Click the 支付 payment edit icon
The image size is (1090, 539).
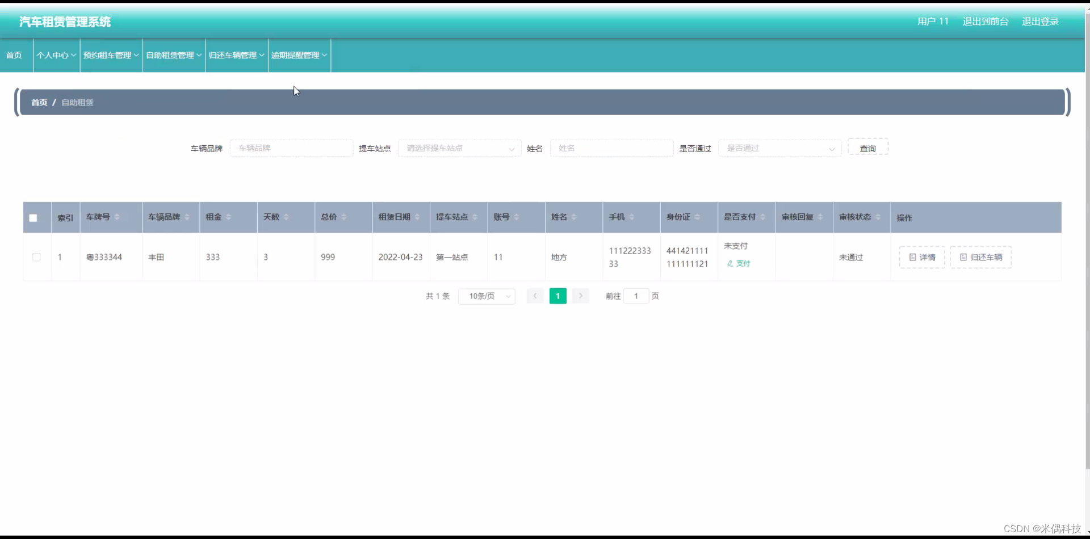(x=731, y=263)
